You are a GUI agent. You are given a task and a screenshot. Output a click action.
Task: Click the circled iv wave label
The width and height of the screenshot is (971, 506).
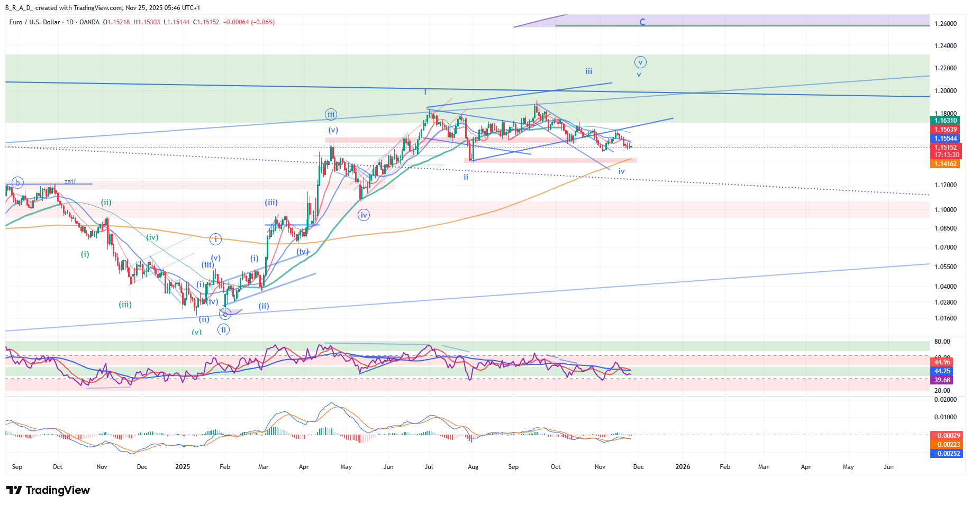point(364,215)
